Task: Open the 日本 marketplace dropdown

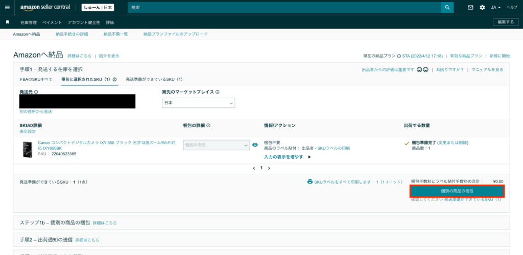Action: pos(199,103)
